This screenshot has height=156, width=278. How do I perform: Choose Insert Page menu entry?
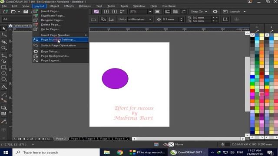(60, 11)
